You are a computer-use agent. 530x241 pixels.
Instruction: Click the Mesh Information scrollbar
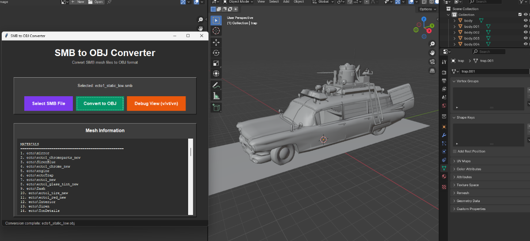coord(191,152)
